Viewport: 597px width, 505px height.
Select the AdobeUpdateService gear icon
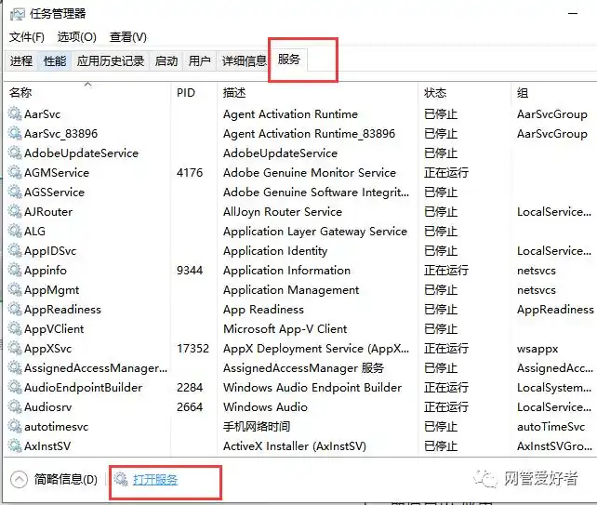pyautogui.click(x=15, y=153)
